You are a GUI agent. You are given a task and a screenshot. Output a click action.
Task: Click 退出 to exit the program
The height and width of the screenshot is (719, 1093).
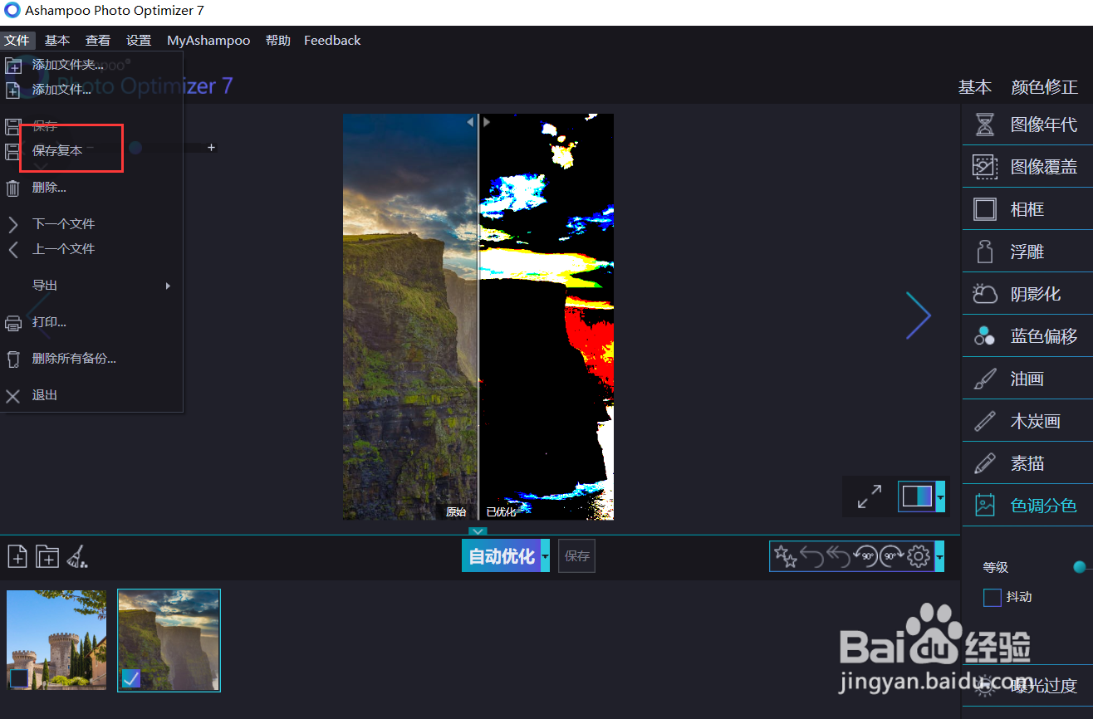[91, 395]
